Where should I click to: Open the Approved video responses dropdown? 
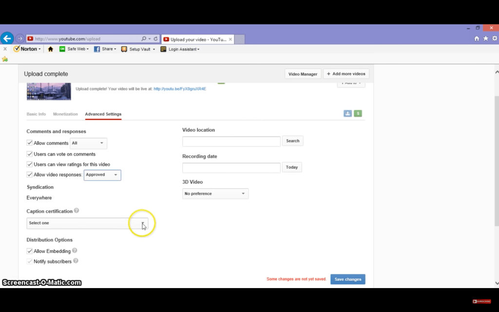coord(102,175)
